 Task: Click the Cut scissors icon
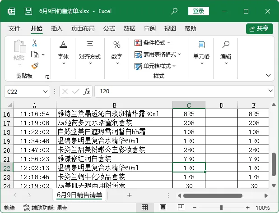[x=35, y=43]
